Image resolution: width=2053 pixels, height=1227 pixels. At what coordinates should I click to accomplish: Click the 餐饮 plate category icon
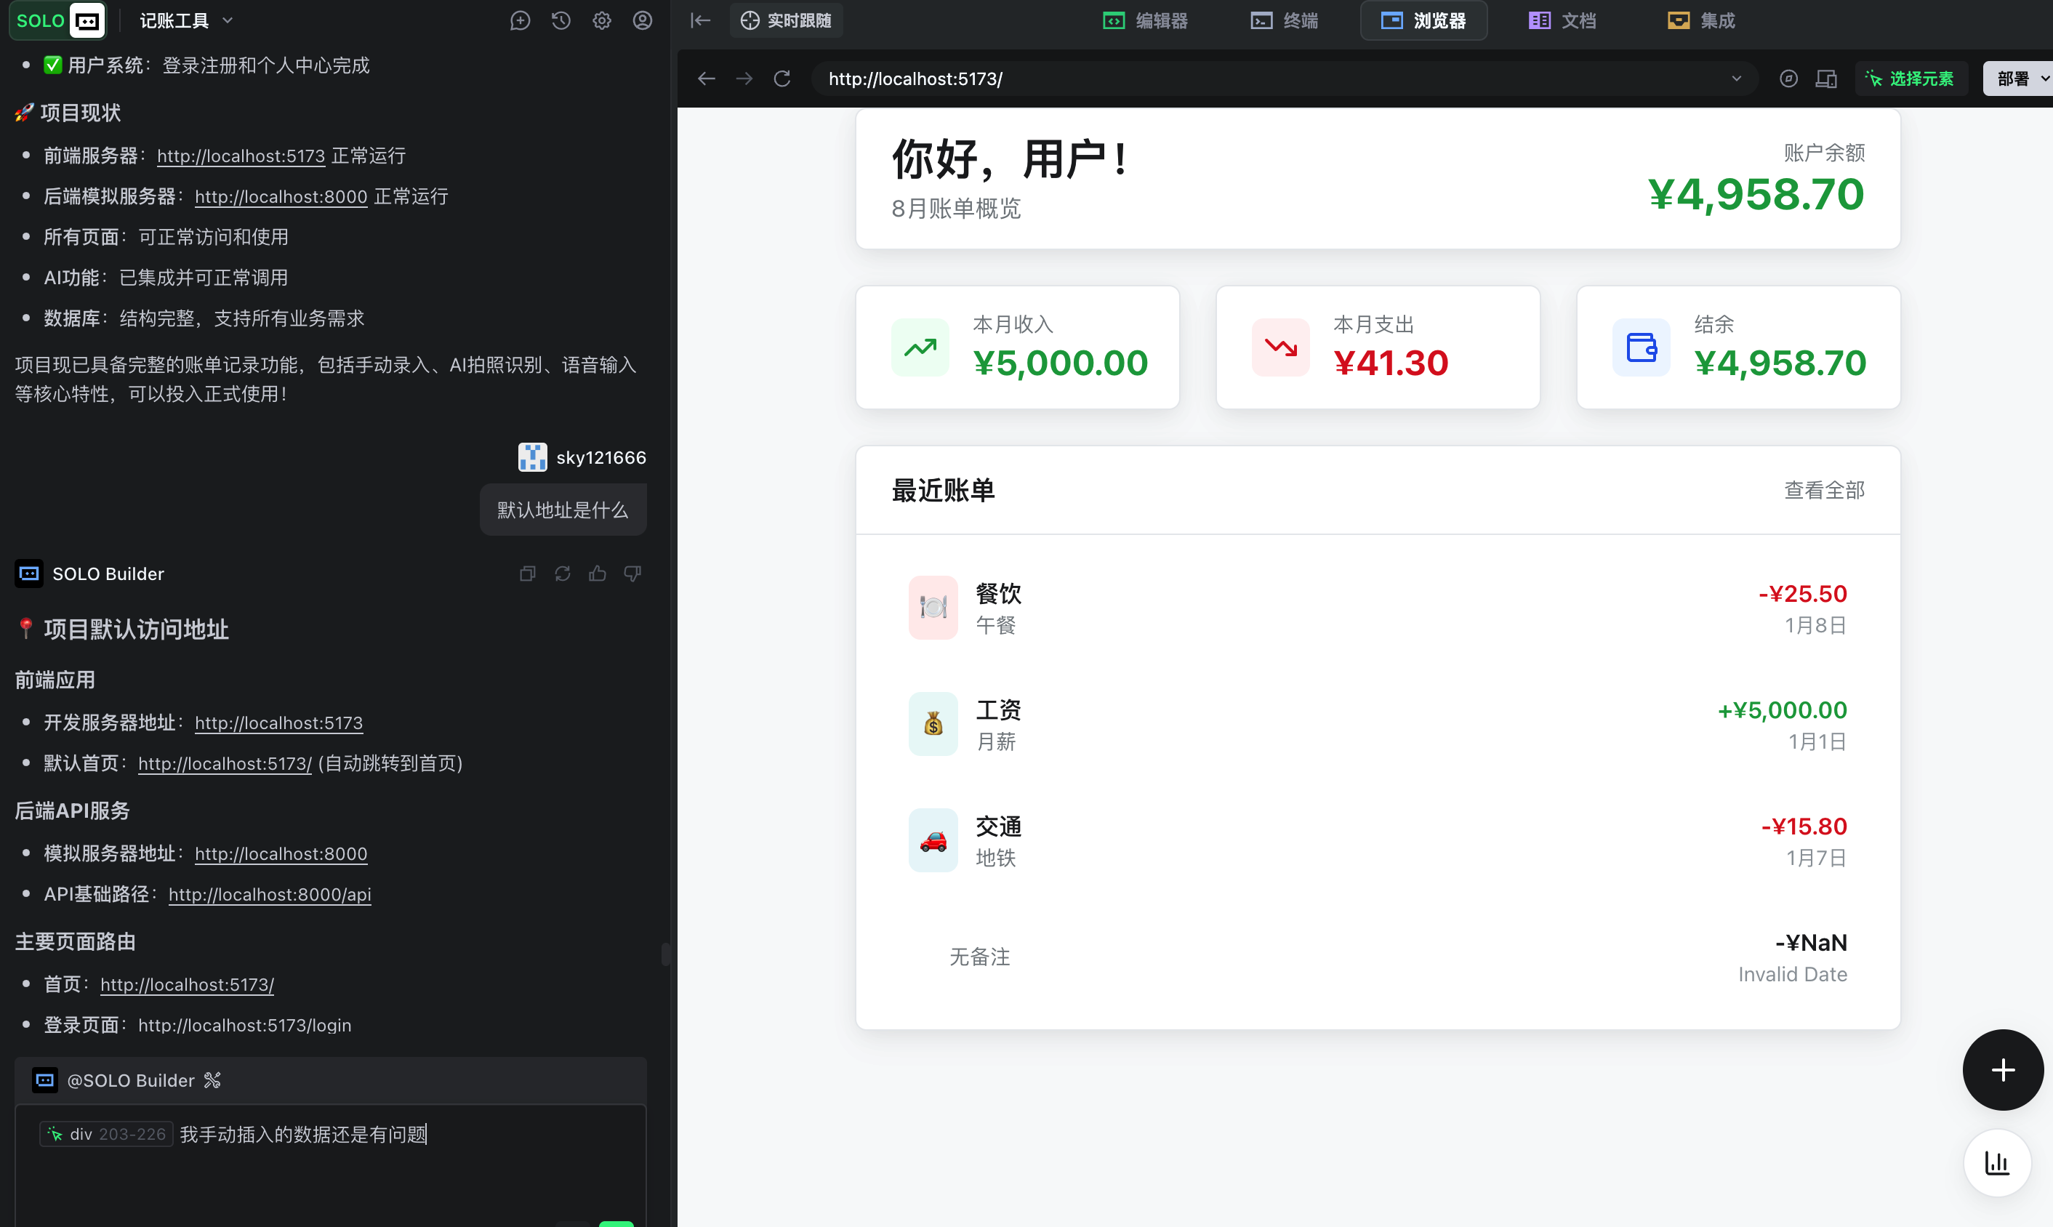933,608
